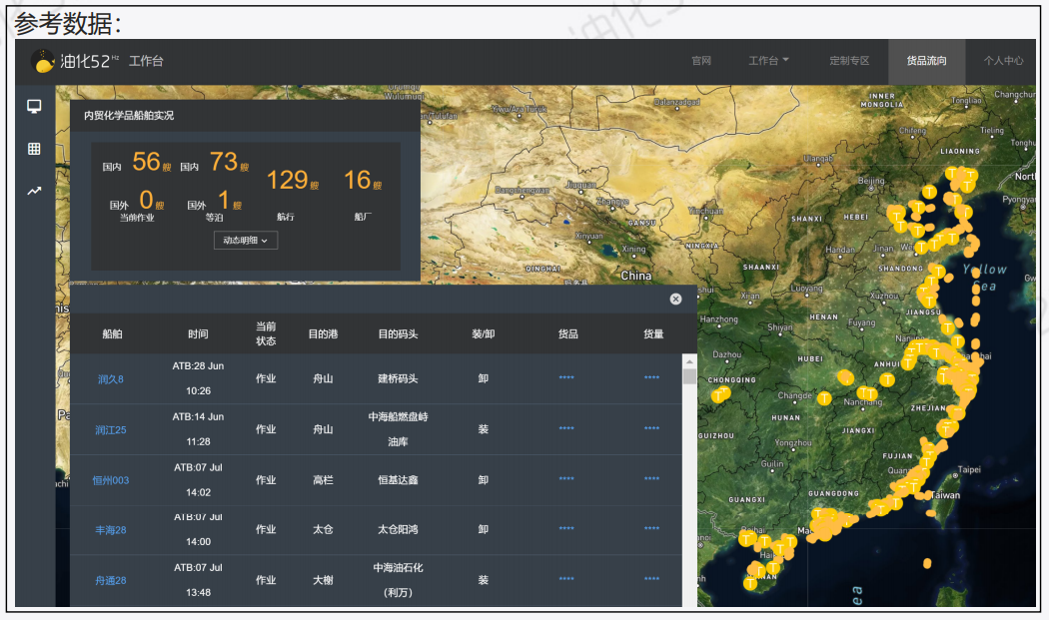Open ship link 润久8
The width and height of the screenshot is (1049, 620).
pos(111,379)
